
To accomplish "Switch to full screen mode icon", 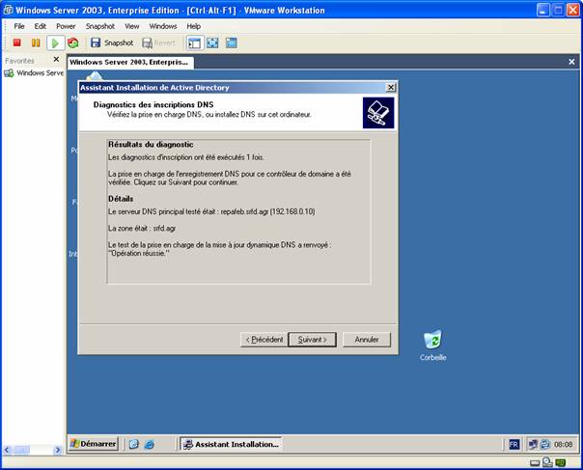I will (212, 42).
